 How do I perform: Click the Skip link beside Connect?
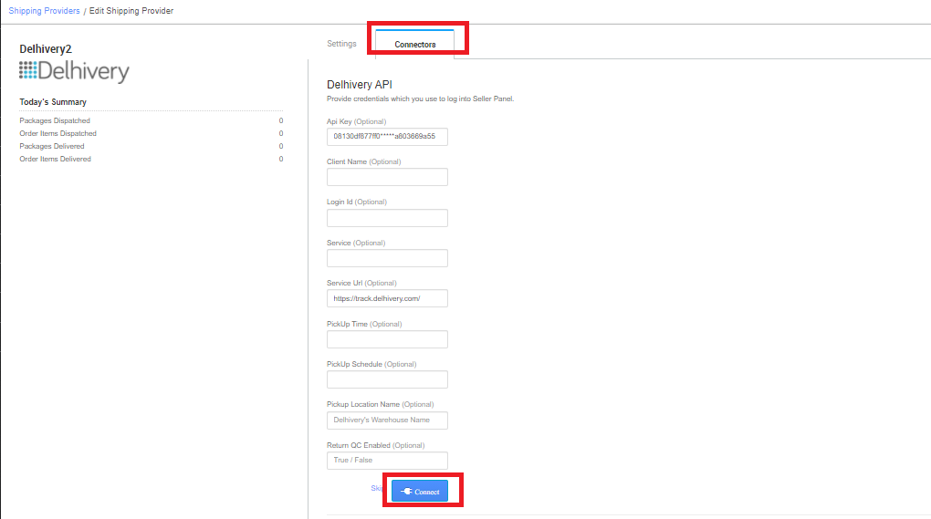point(377,488)
